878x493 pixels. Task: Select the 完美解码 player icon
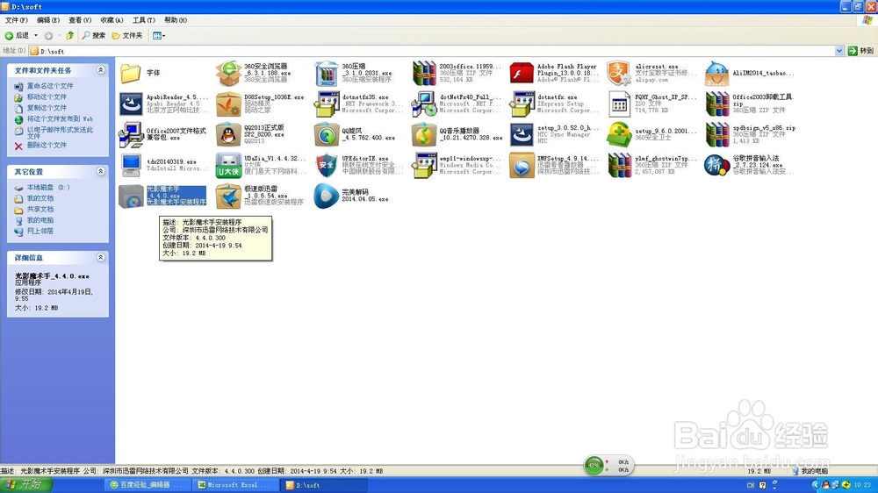[327, 196]
